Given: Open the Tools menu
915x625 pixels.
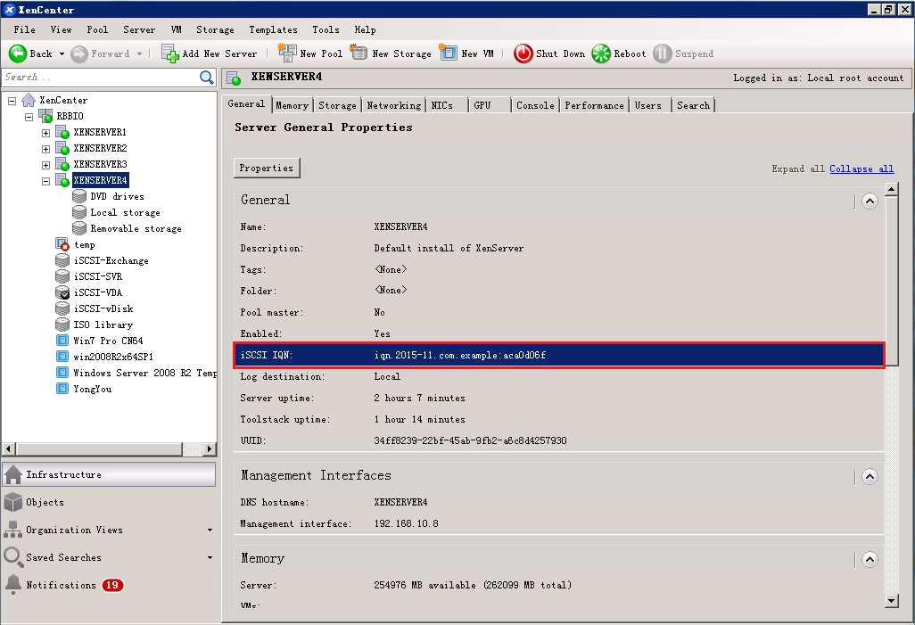Looking at the screenshot, I should (326, 29).
